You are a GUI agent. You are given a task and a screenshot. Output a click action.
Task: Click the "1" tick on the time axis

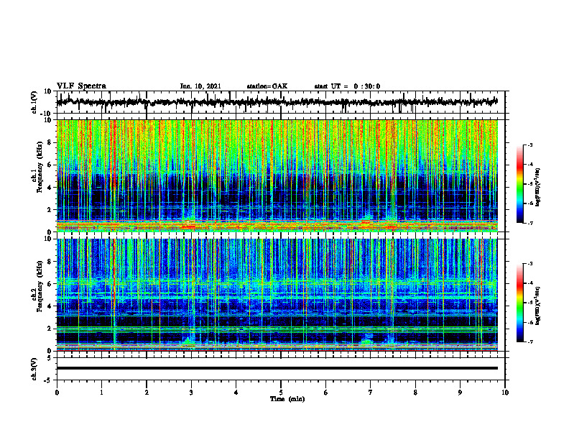tap(101, 393)
